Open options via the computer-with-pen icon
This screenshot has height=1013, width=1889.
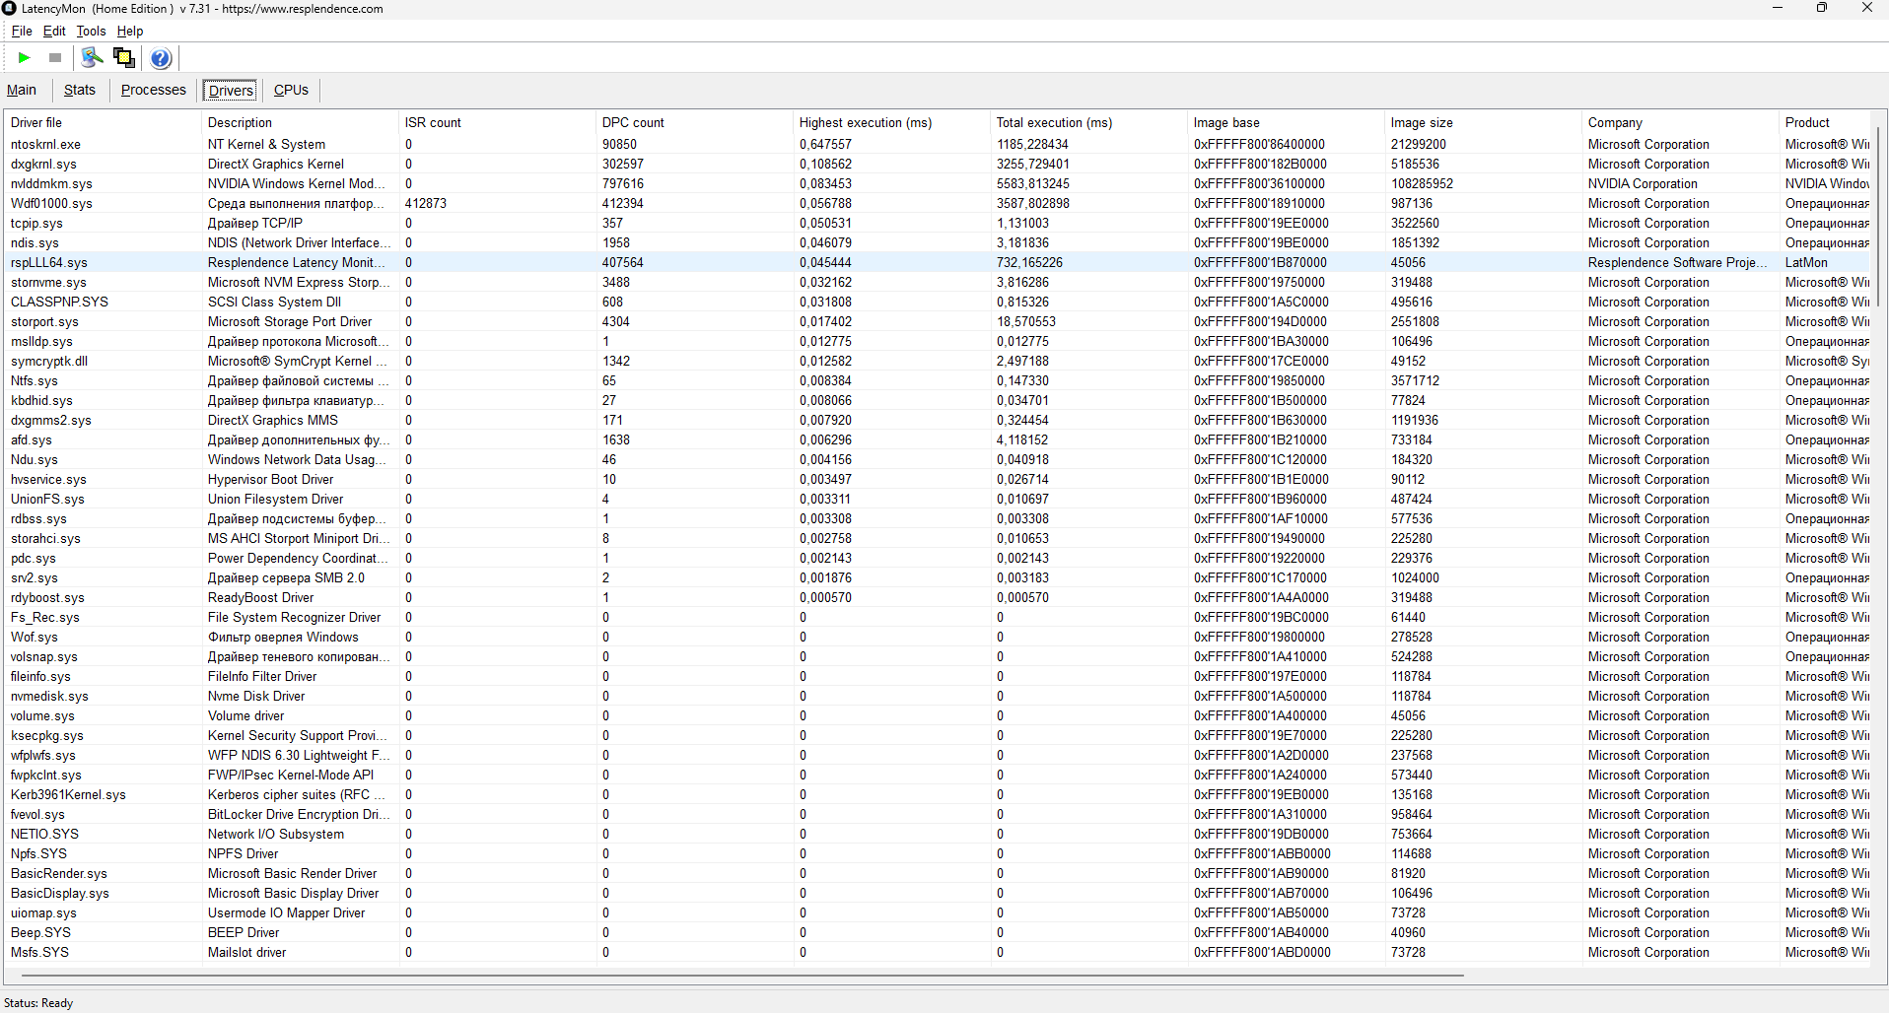[x=92, y=58]
